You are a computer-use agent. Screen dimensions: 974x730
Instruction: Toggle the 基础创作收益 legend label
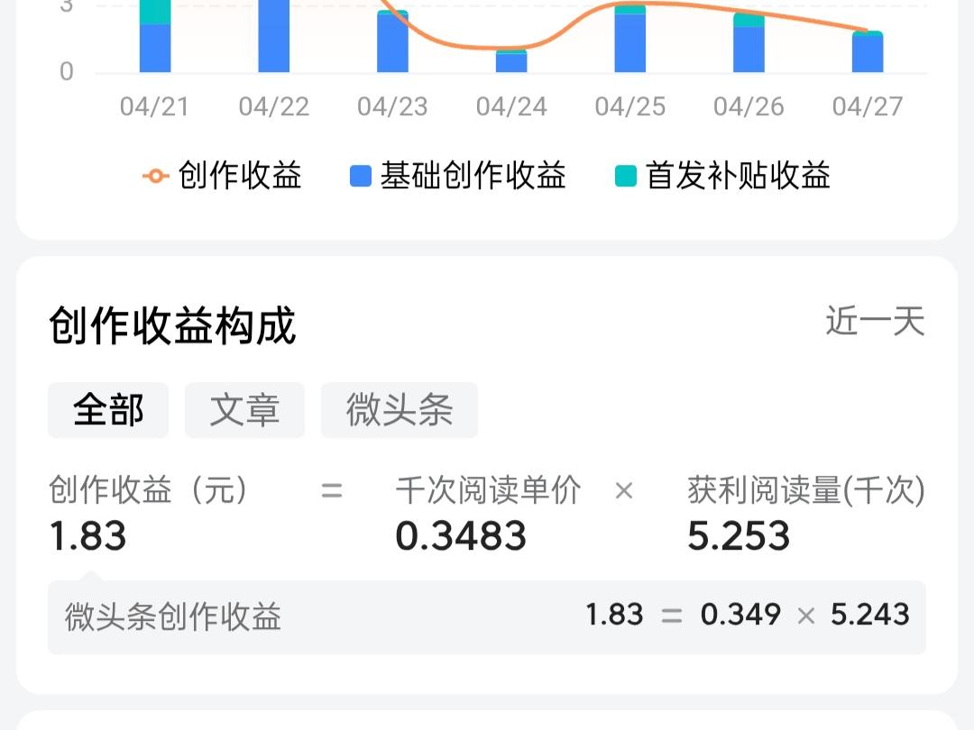click(473, 176)
